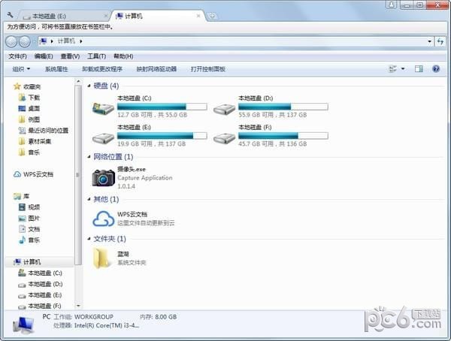Click the C: drive usage bar
Viewport: 451px width, 341px height.
162,107
